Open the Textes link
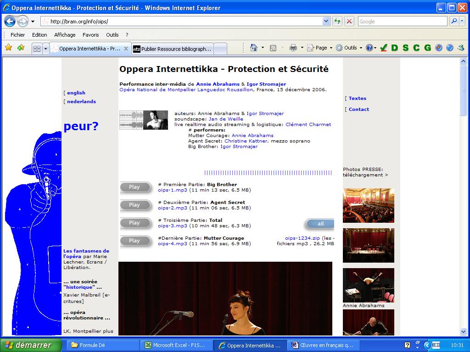Viewport: 470px width, 352px height. (357, 98)
